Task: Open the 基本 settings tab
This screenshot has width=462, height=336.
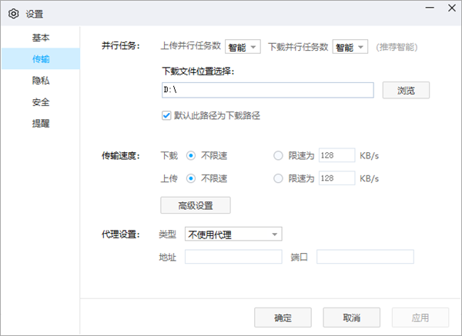Action: click(40, 37)
